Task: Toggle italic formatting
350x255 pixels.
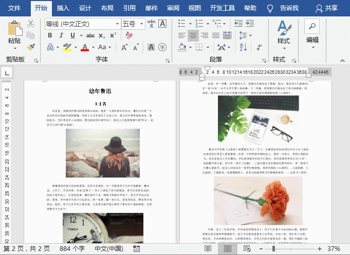Action: pos(62,35)
